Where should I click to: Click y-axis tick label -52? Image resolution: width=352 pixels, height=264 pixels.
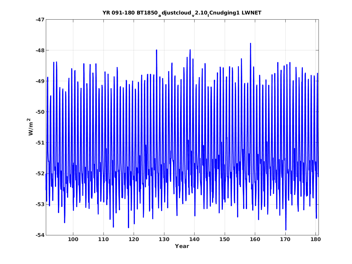coord(40,173)
